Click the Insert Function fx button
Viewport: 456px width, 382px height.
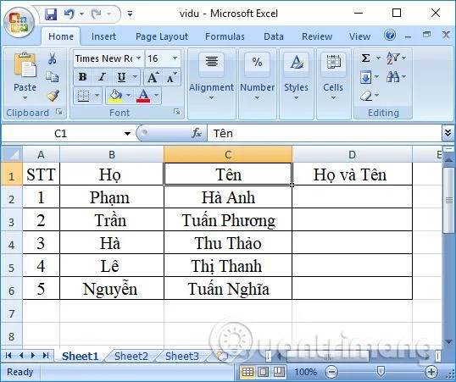197,133
